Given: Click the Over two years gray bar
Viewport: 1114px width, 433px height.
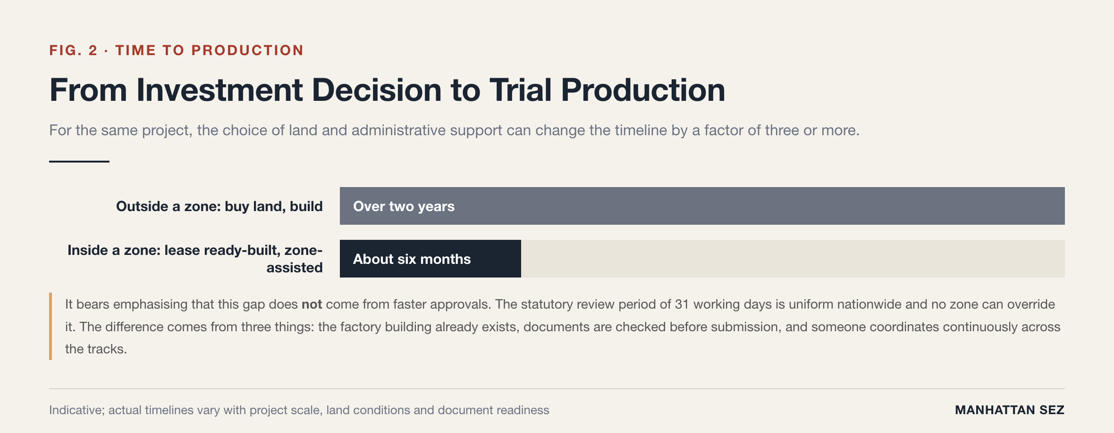Looking at the screenshot, I should (x=702, y=206).
